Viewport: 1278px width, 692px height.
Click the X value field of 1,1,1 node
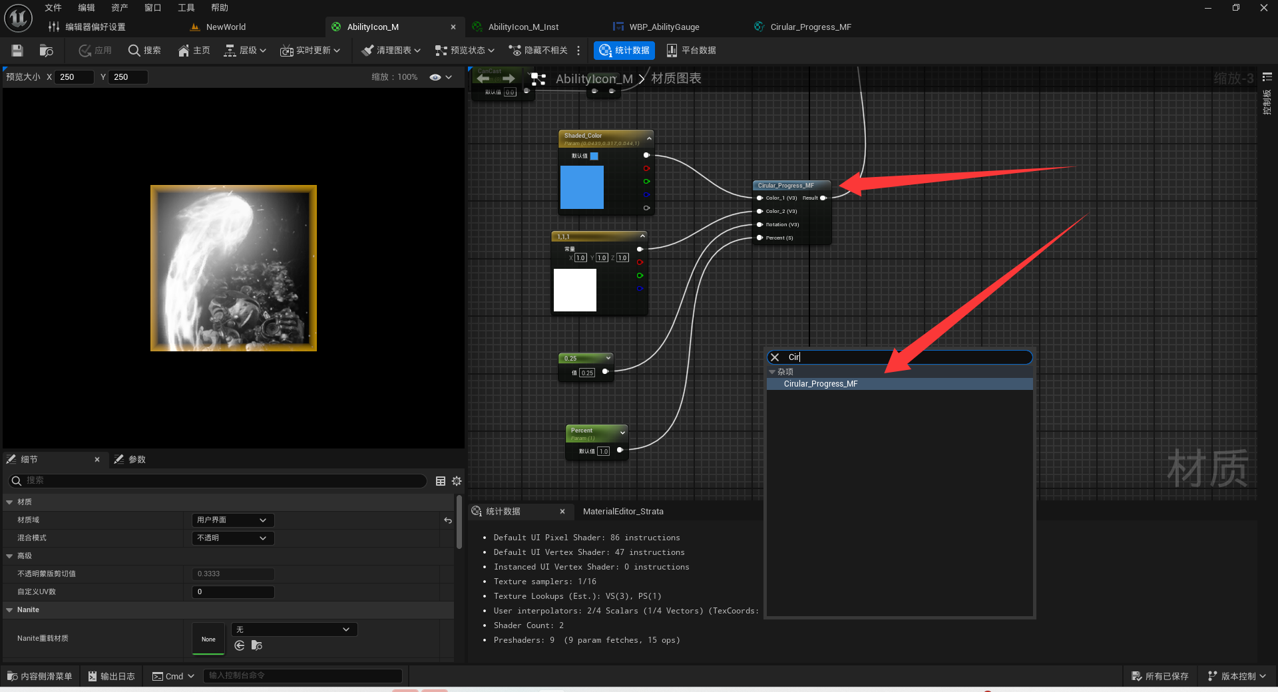coord(580,258)
